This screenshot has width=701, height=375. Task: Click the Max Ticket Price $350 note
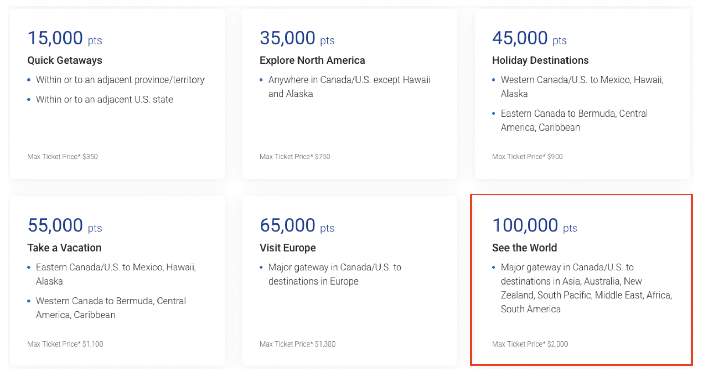pyautogui.click(x=62, y=157)
